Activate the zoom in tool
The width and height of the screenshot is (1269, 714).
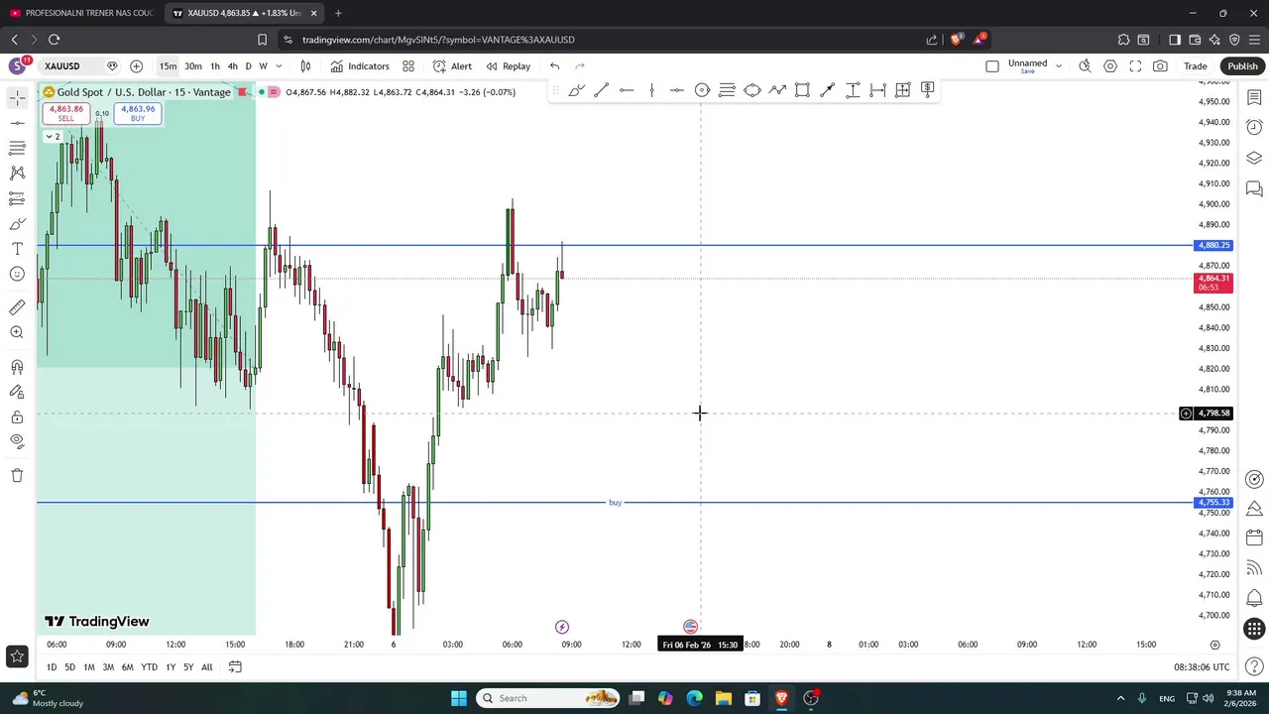17,333
